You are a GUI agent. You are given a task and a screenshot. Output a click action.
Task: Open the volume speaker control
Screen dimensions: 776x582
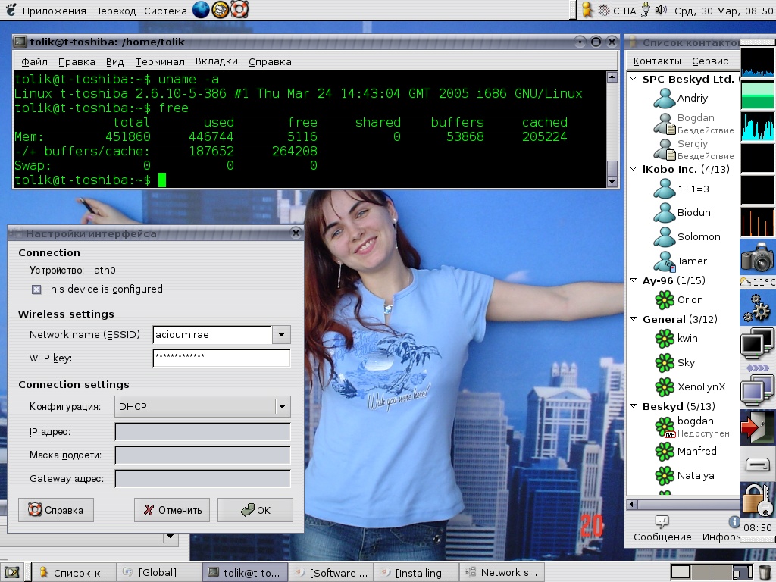click(x=661, y=10)
